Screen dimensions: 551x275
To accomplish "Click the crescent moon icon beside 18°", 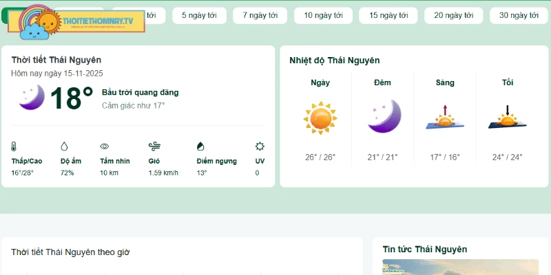I will pos(32,97).
